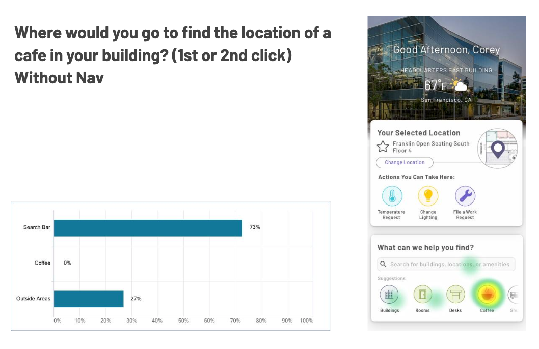Image resolution: width=539 pixels, height=349 pixels.
Task: Click the Outside Areas 27% chart bar
Action: point(89,299)
